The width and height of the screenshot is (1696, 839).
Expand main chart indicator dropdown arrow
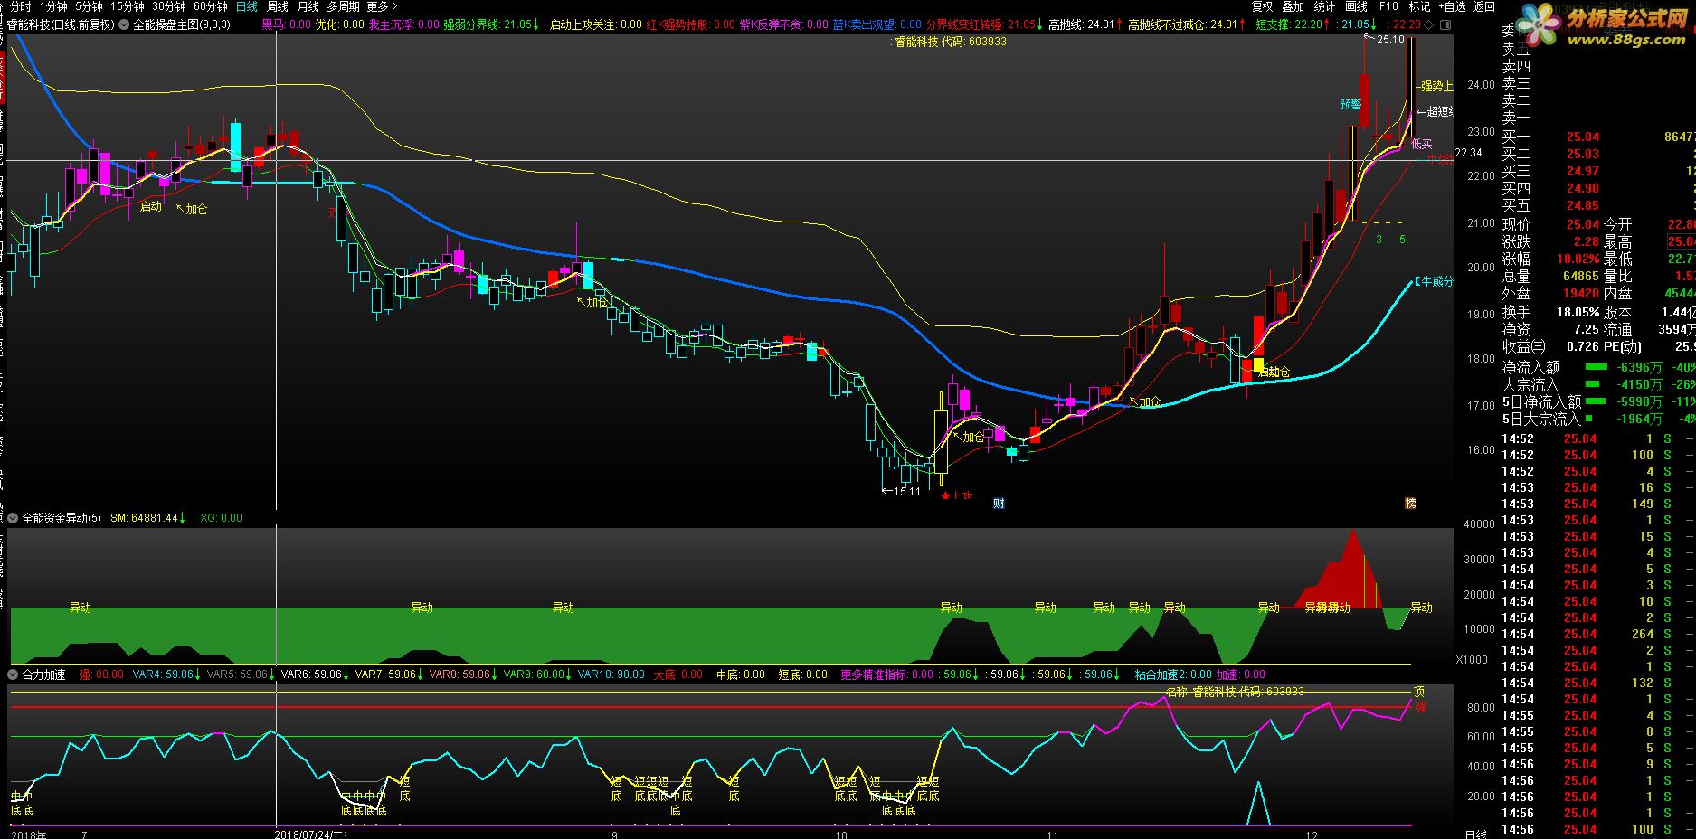124,24
